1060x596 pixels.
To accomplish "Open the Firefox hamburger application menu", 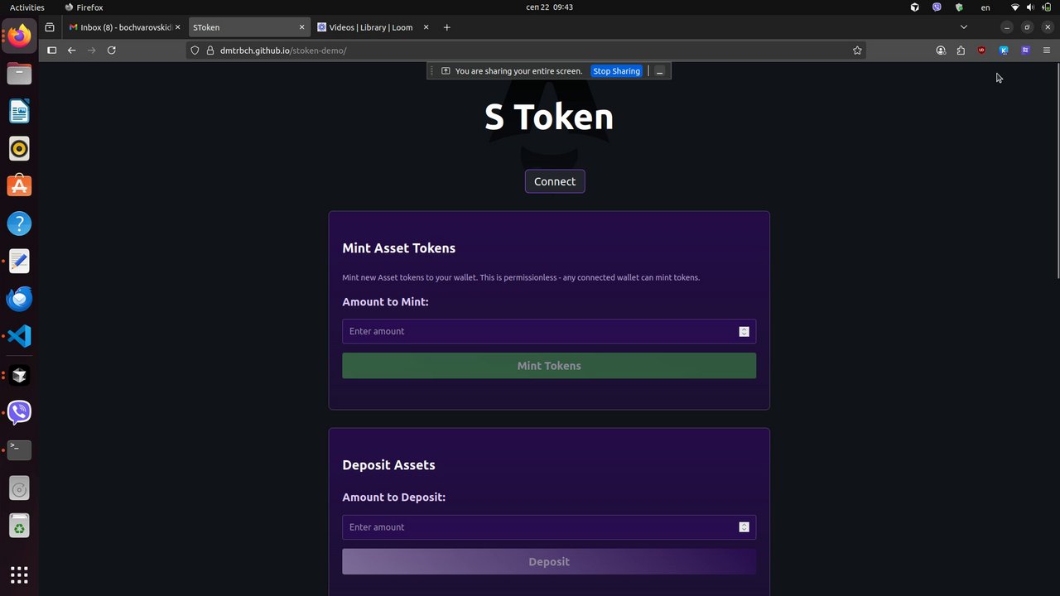I will 1047,50.
